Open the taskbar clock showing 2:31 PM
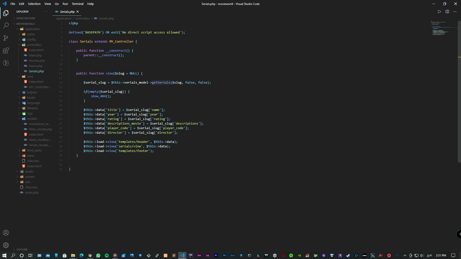 click(x=441, y=255)
